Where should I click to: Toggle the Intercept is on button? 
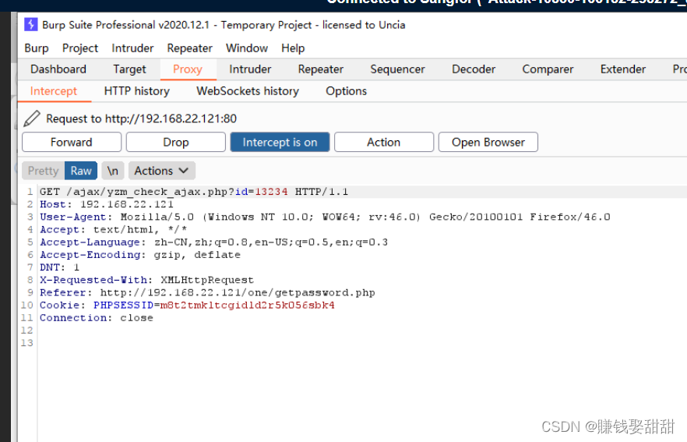pyautogui.click(x=280, y=142)
